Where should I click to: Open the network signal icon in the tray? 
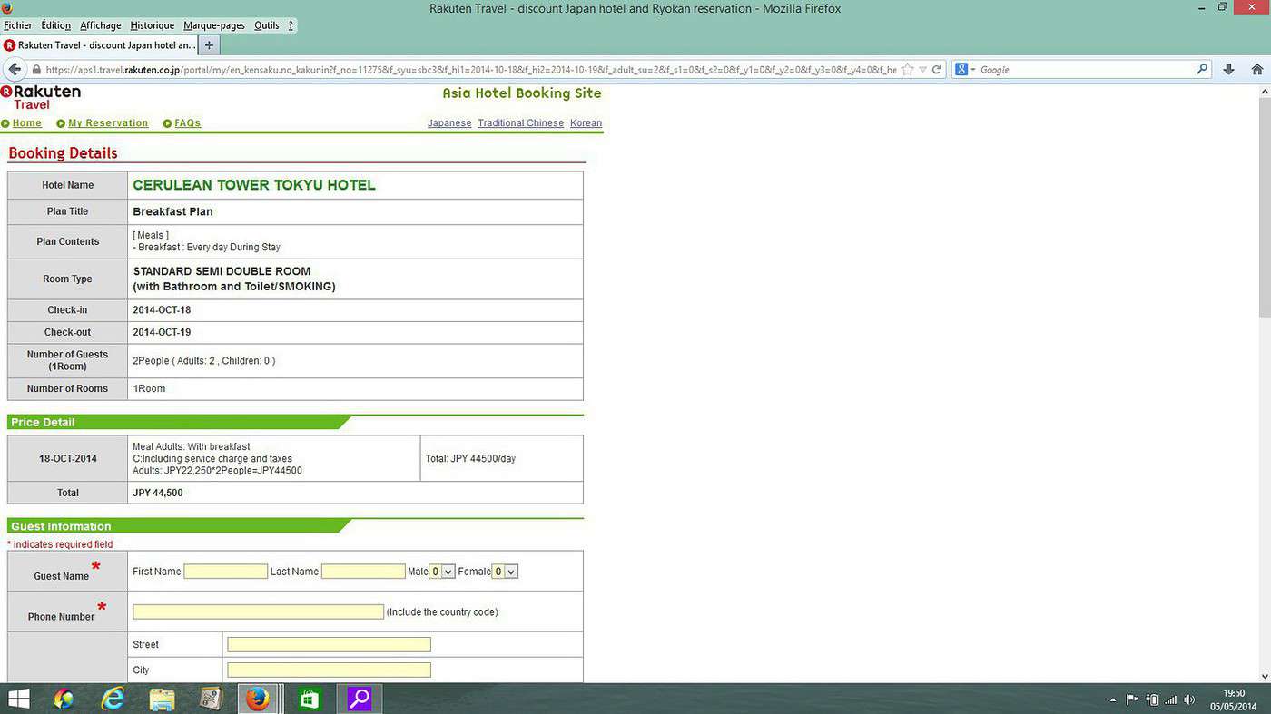pos(1170,699)
